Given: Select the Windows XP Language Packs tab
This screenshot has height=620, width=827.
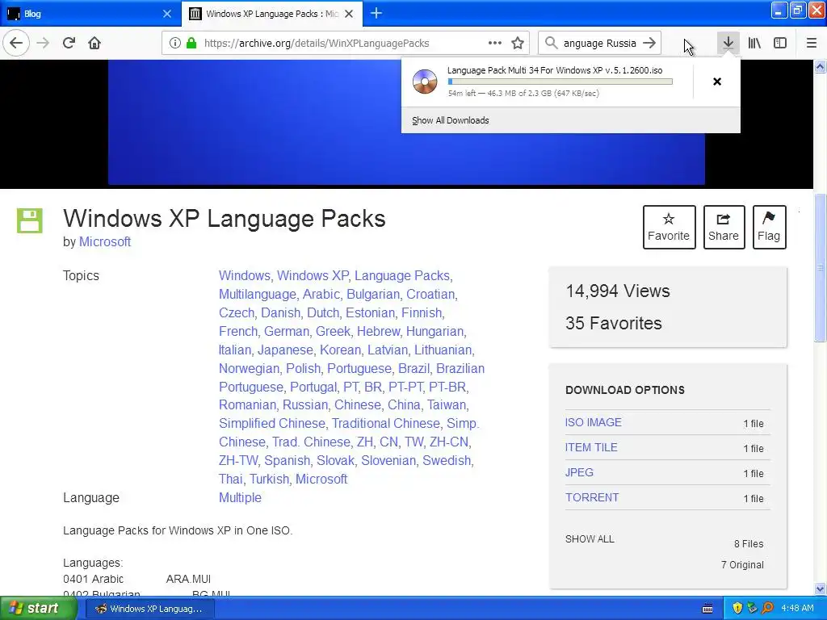Looking at the screenshot, I should [271, 14].
